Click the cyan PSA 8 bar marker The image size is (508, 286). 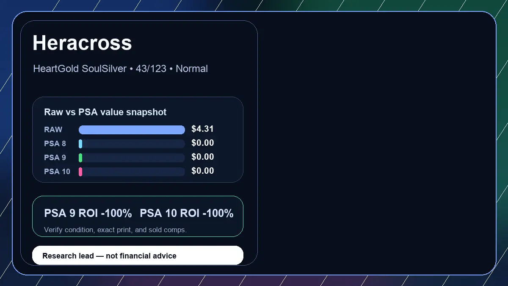[x=80, y=144]
